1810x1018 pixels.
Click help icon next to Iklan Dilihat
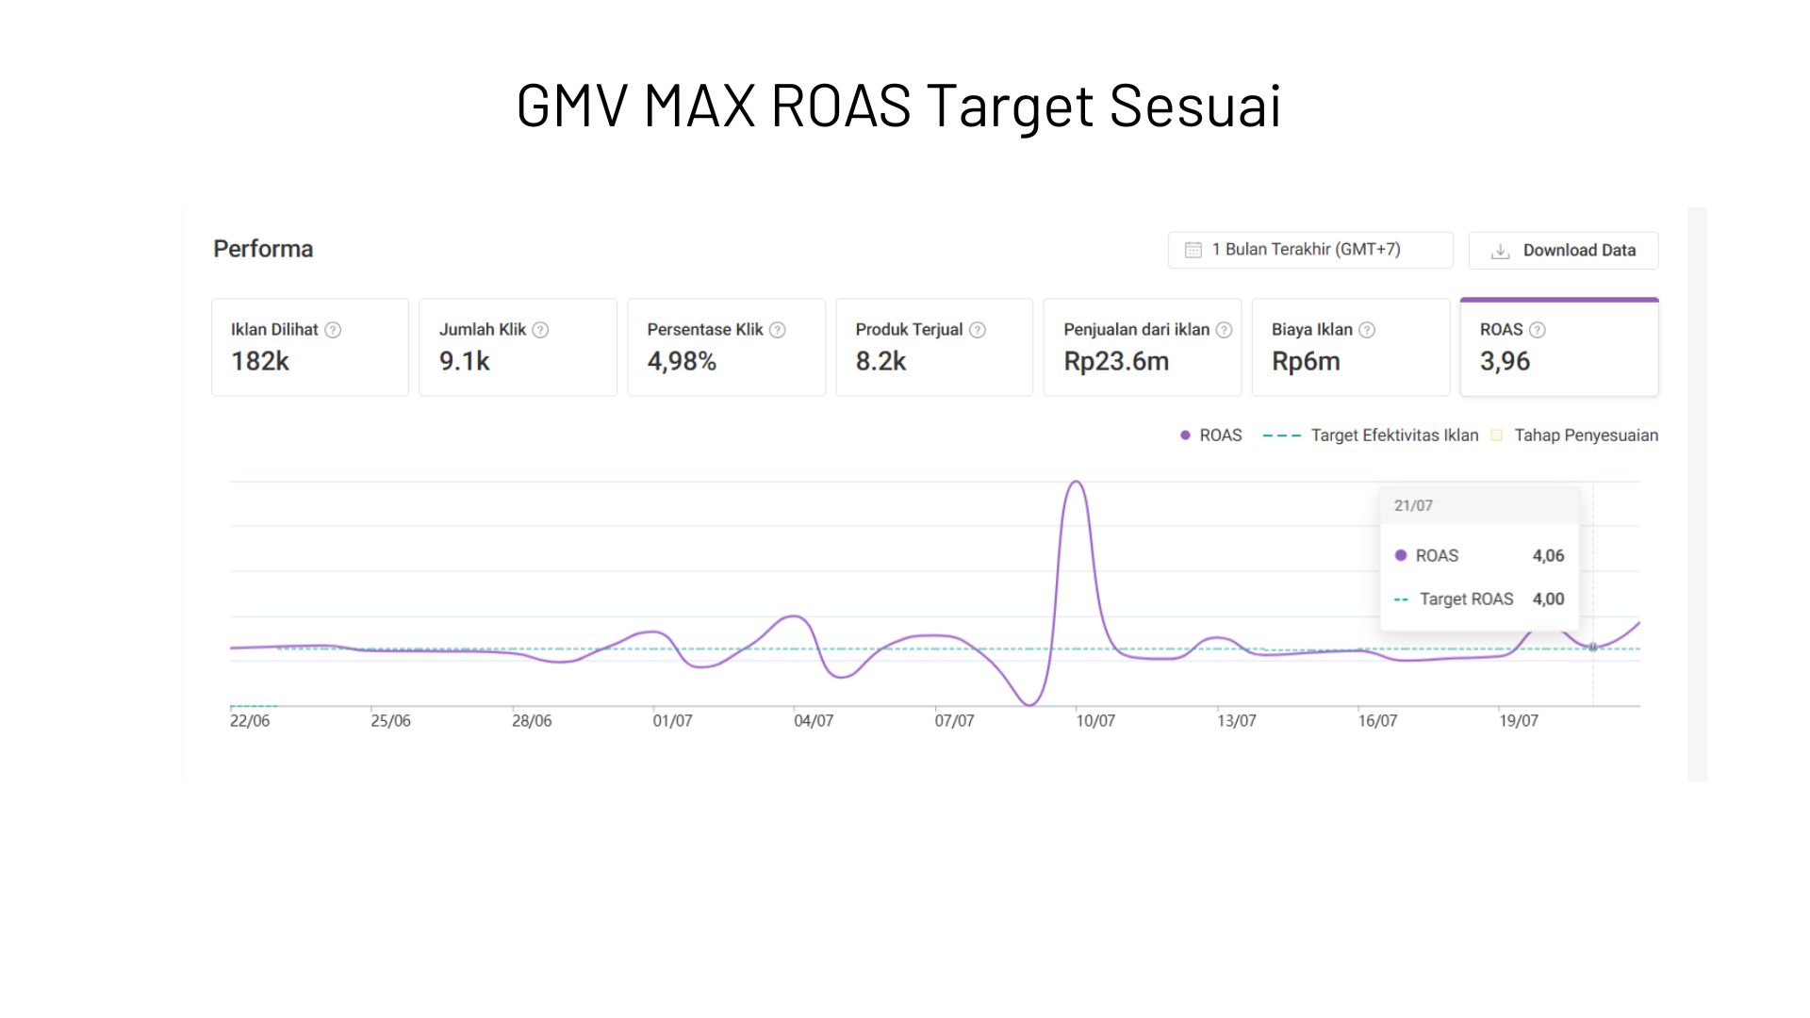[x=333, y=330]
